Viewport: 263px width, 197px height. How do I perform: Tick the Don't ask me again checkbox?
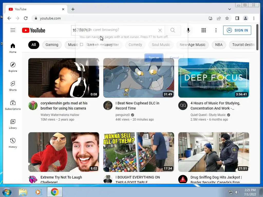(81, 44)
